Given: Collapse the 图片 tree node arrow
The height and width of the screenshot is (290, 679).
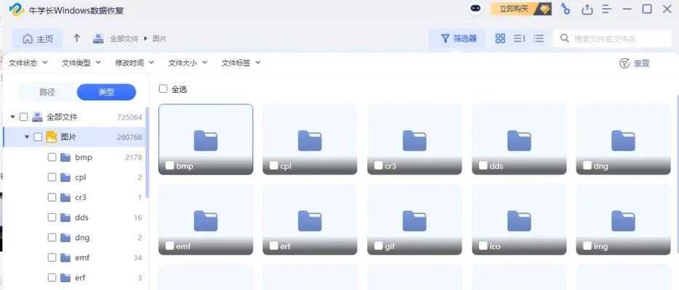Looking at the screenshot, I should click(x=27, y=137).
